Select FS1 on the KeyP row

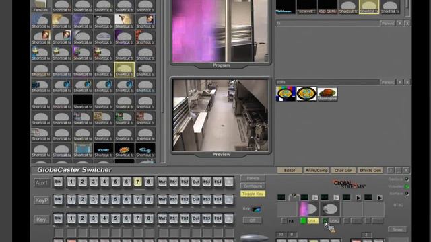174,200
